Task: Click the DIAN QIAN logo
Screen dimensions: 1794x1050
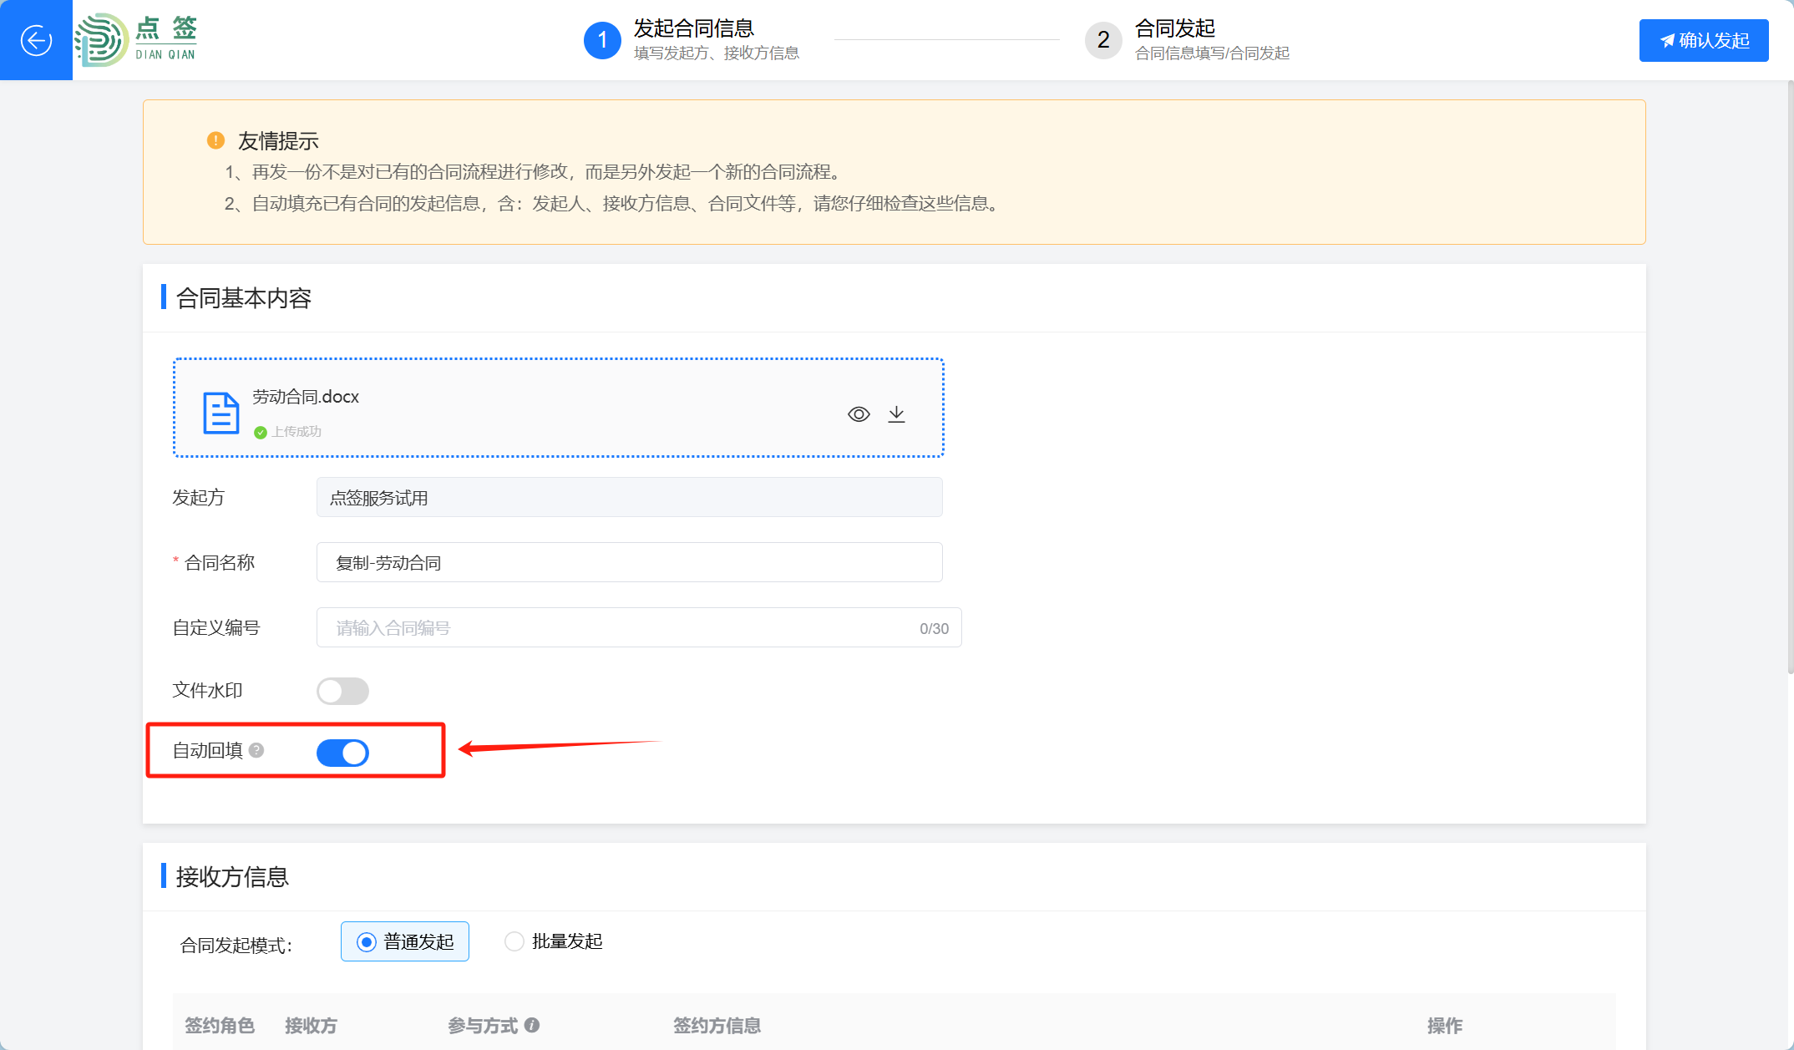Action: point(136,40)
